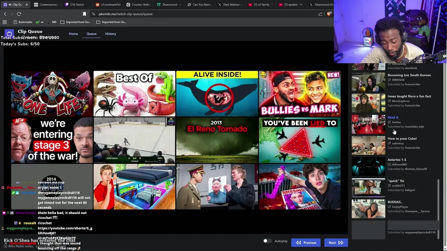This screenshot has width=447, height=251.
Task: Click submitter name 'manishka_wije'
Action: click(x=415, y=127)
